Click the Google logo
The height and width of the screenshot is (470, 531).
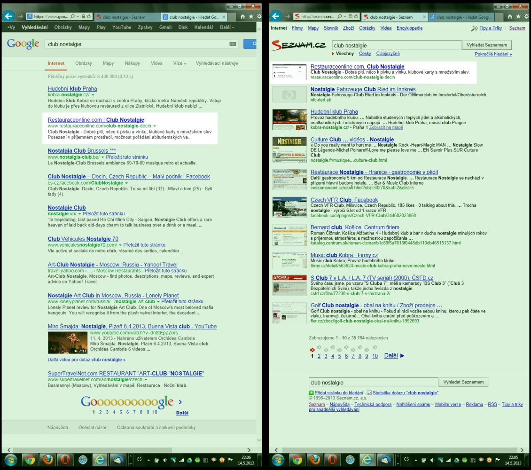[23, 44]
